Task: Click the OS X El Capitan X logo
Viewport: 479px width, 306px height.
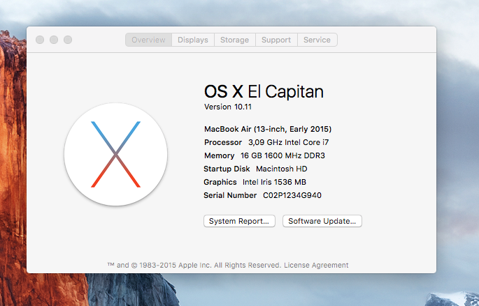Action: (x=115, y=154)
